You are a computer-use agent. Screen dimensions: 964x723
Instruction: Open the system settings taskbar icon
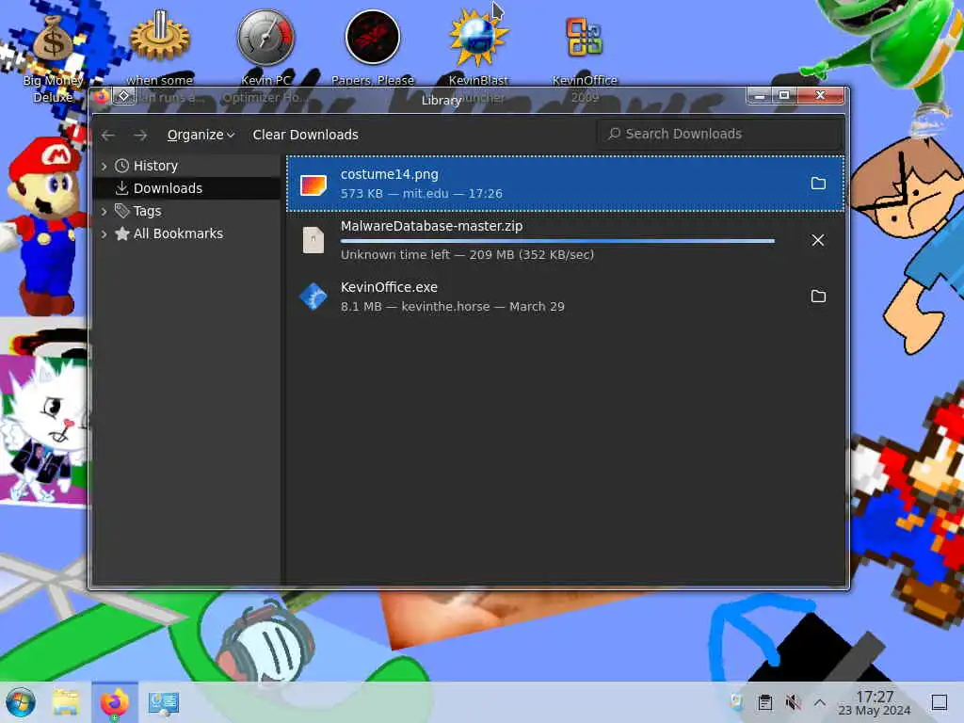point(164,702)
